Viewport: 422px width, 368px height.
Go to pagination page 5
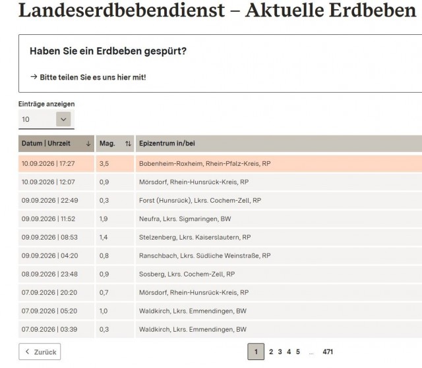tap(298, 352)
